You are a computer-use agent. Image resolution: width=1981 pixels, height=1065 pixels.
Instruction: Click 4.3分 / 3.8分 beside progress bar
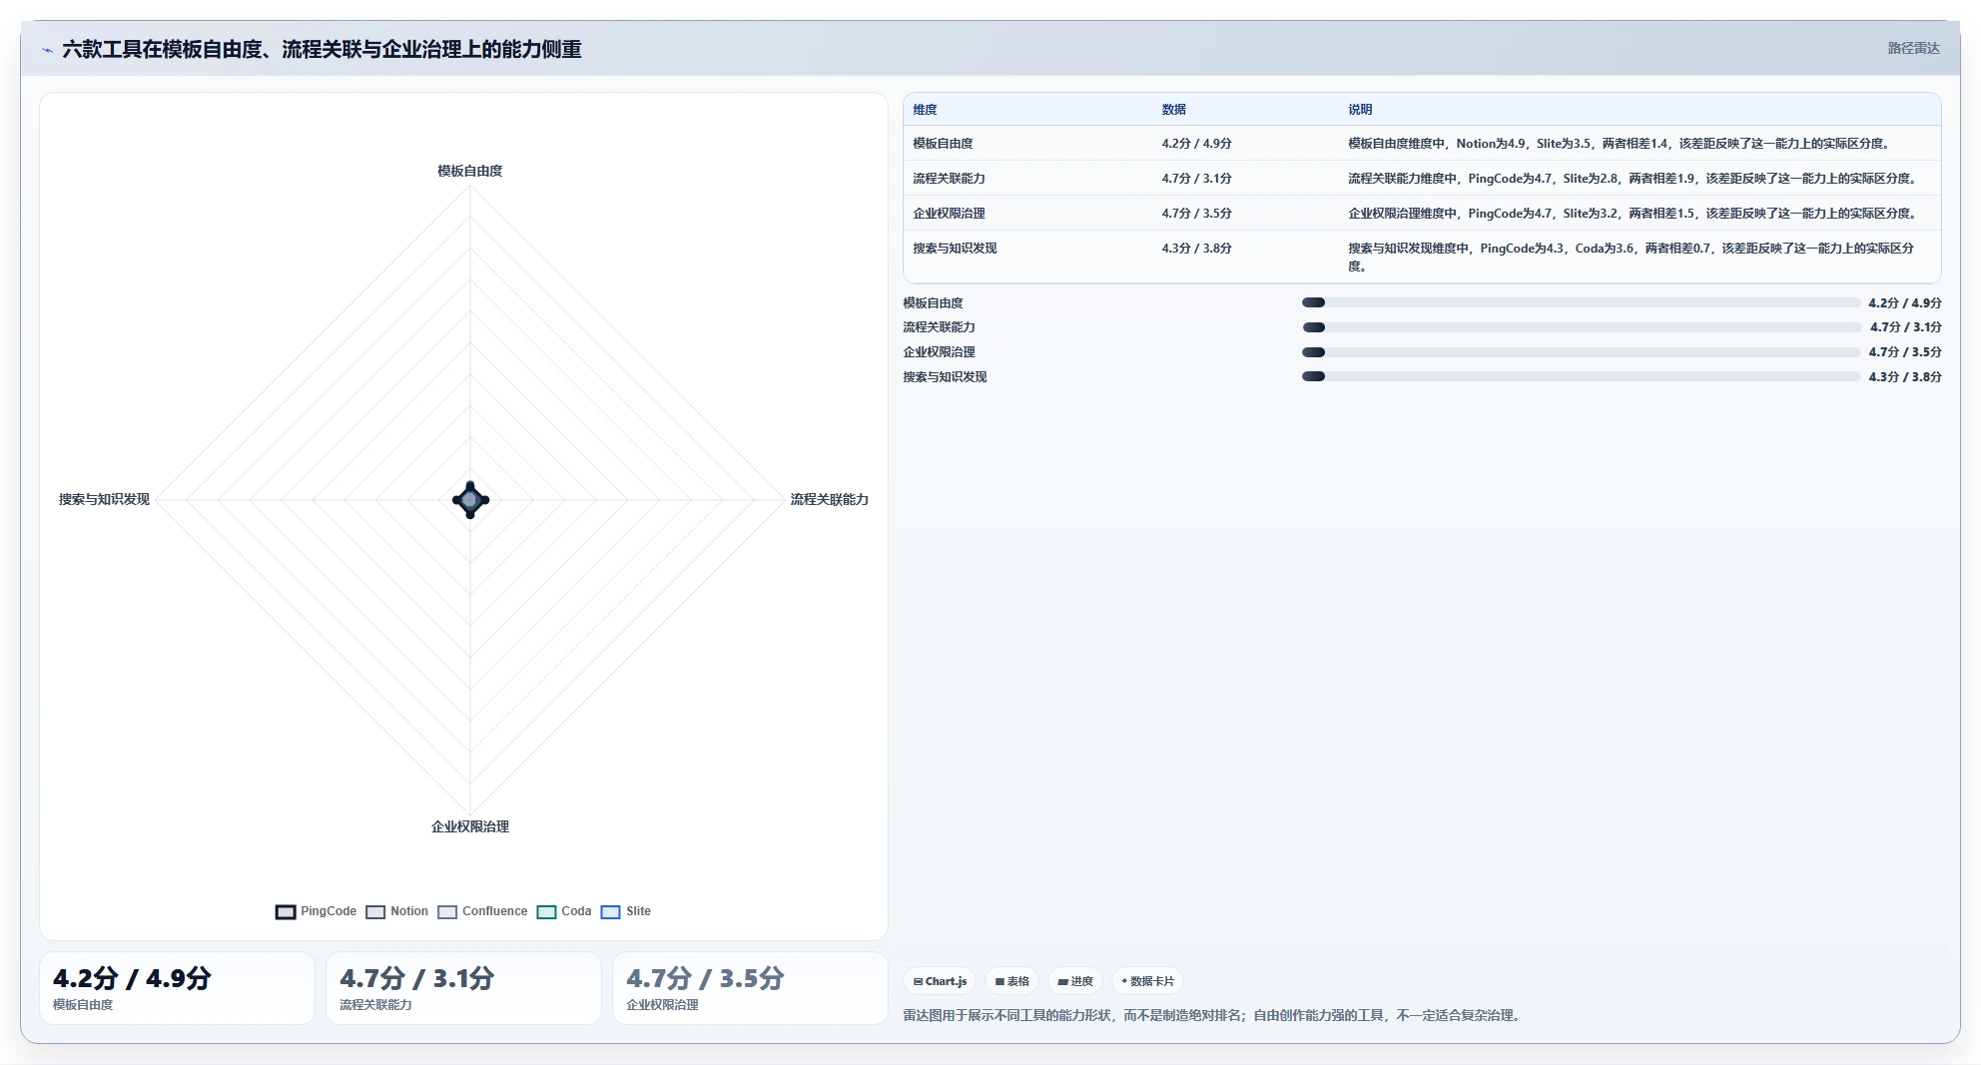[1905, 377]
